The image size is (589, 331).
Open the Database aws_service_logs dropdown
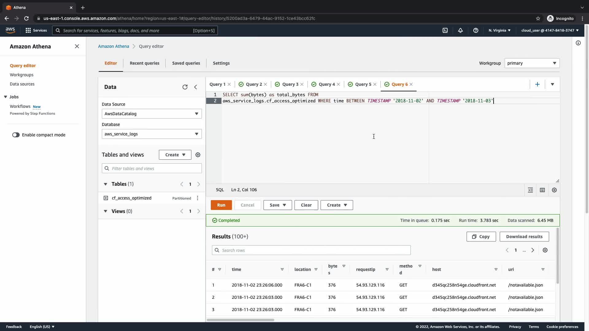coord(152,134)
